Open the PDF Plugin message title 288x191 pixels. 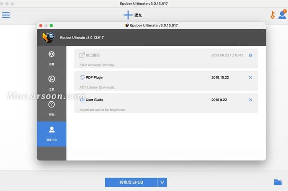(94, 78)
